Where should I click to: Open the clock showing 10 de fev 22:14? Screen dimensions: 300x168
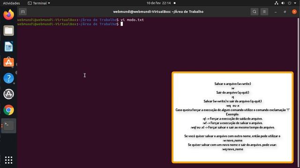click(158, 3)
